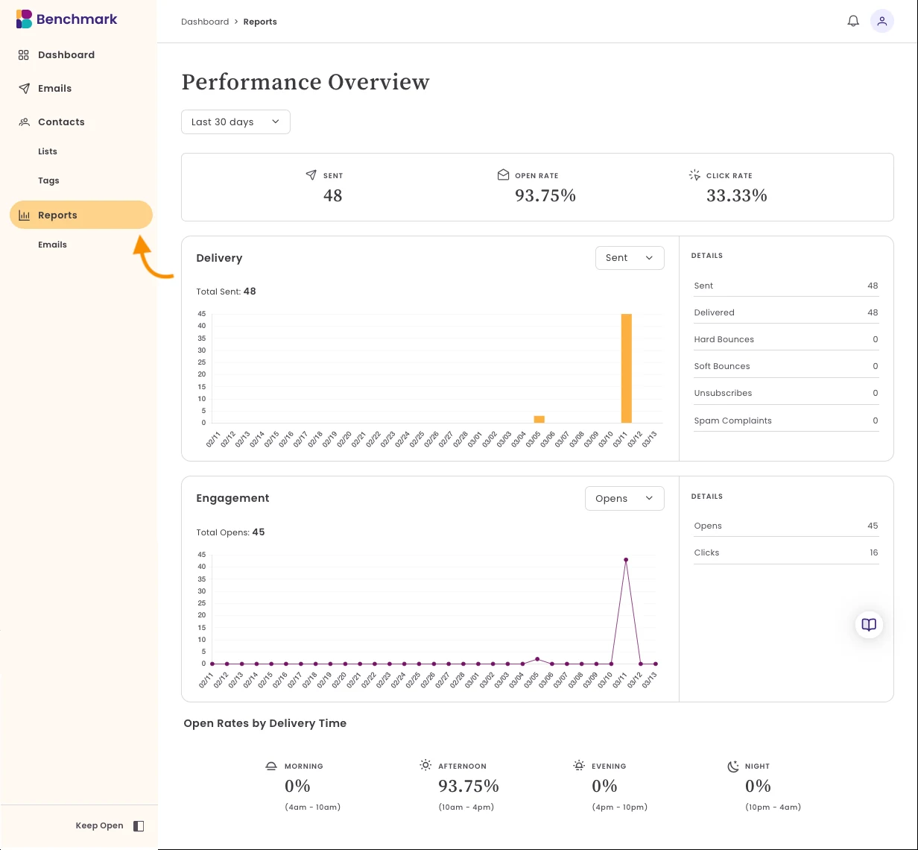Click Reports breadcrumb item
The height and width of the screenshot is (850, 918).
coord(260,22)
